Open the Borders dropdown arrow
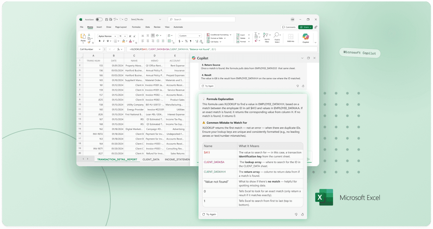 click(x=118, y=41)
